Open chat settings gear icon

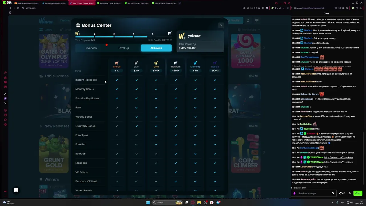click(349, 193)
